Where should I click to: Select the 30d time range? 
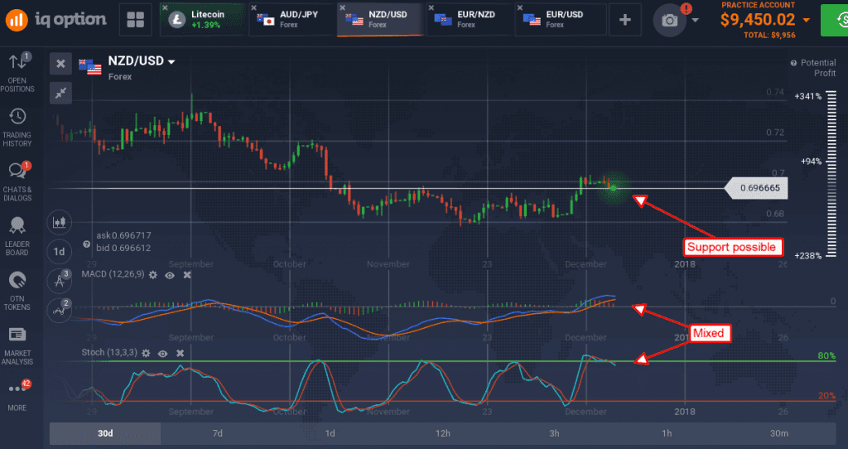105,433
